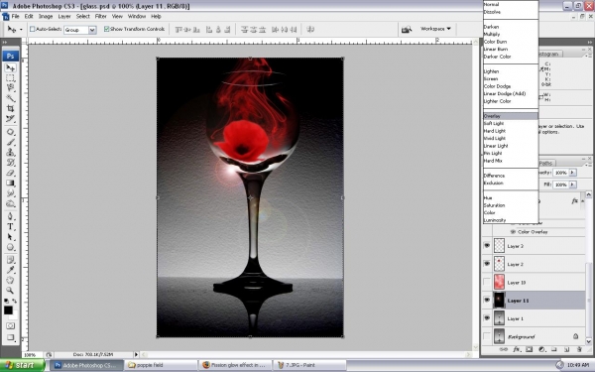Viewport: 595px width, 372px height.
Task: Select the Hand tool
Action: (x=10, y=281)
